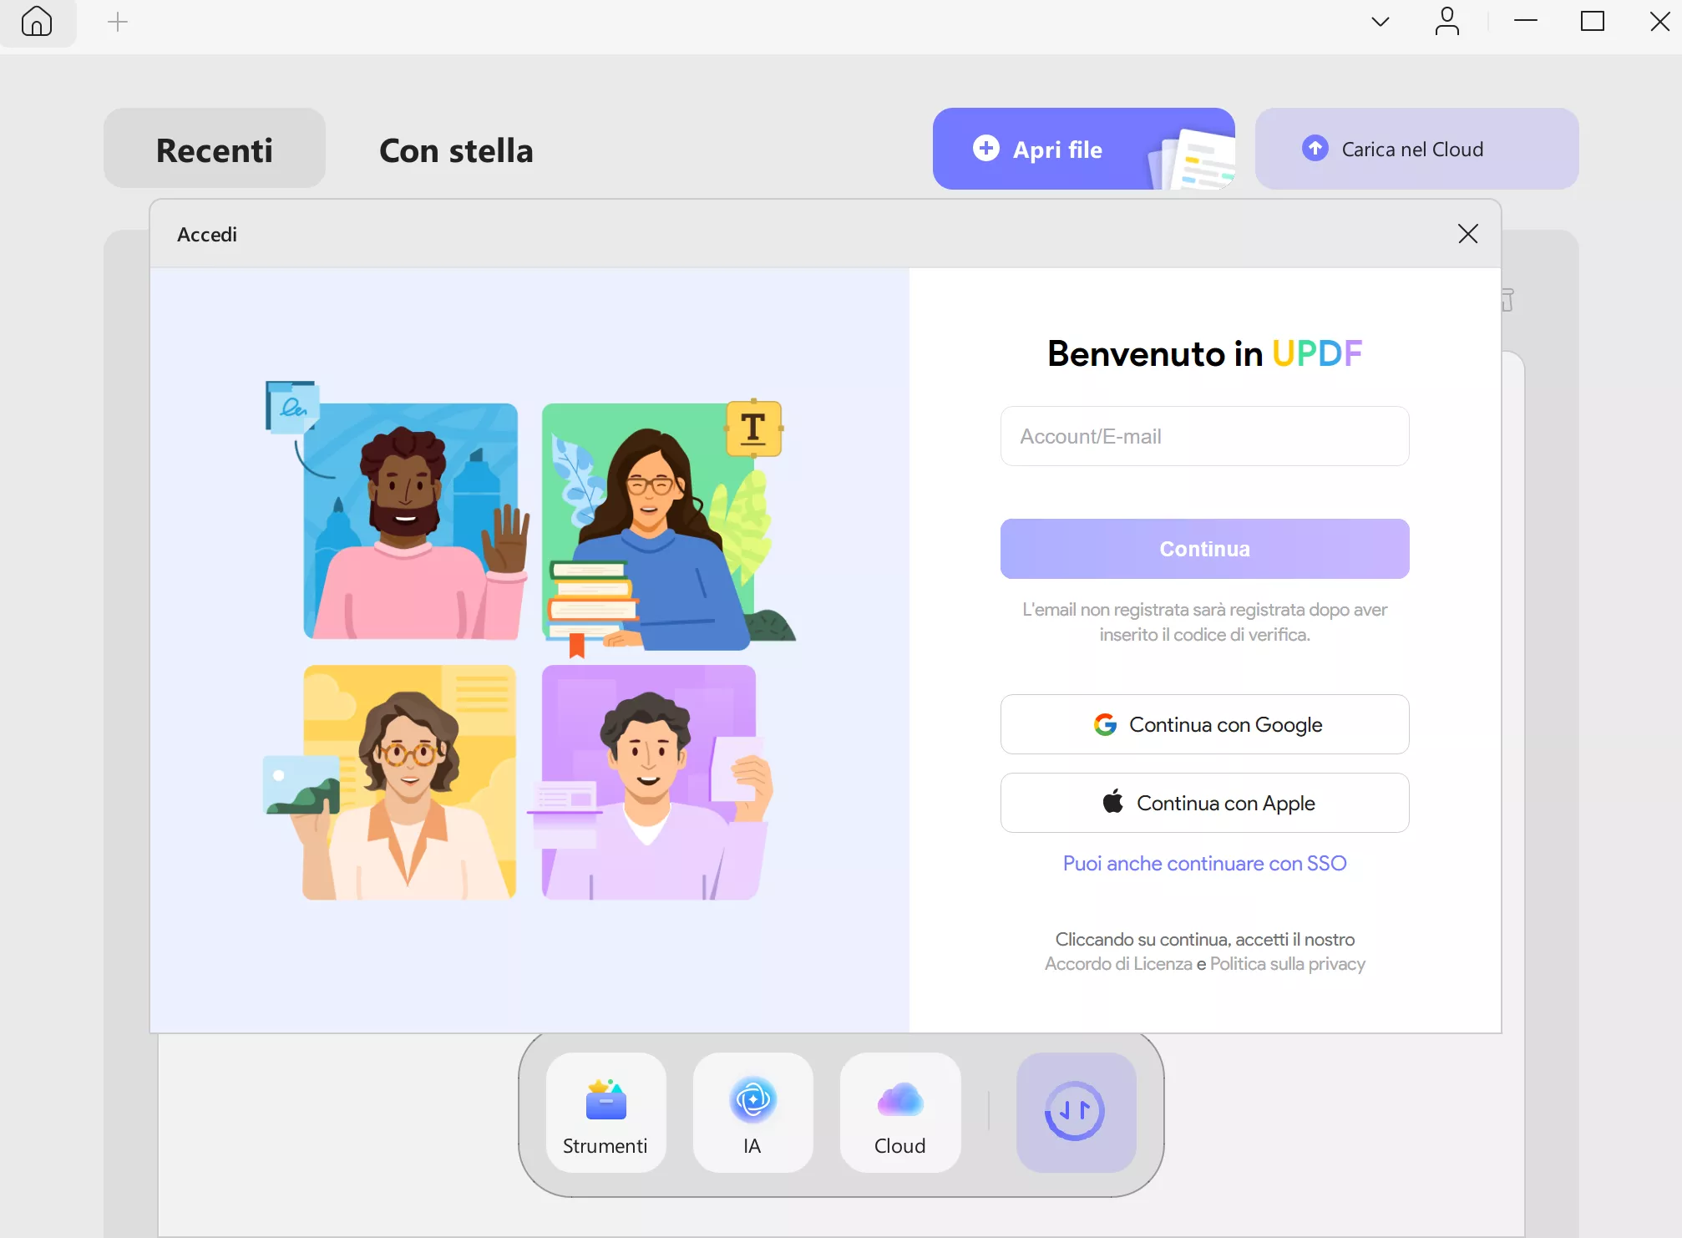Click the trash icon behind the dialog
The image size is (1682, 1238).
tap(1508, 300)
